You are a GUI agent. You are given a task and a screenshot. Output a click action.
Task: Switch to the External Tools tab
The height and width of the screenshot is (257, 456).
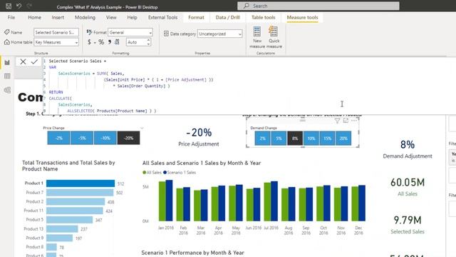162,17
